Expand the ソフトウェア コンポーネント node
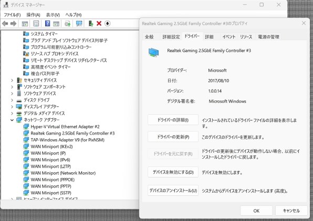The width and height of the screenshot is (313, 221). [x=12, y=87]
